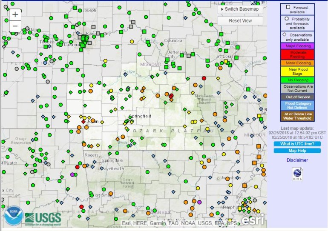The image size is (328, 231).
Task: Click the Esri, HERE, Garmin attribution text
Action: pyautogui.click(x=179, y=223)
